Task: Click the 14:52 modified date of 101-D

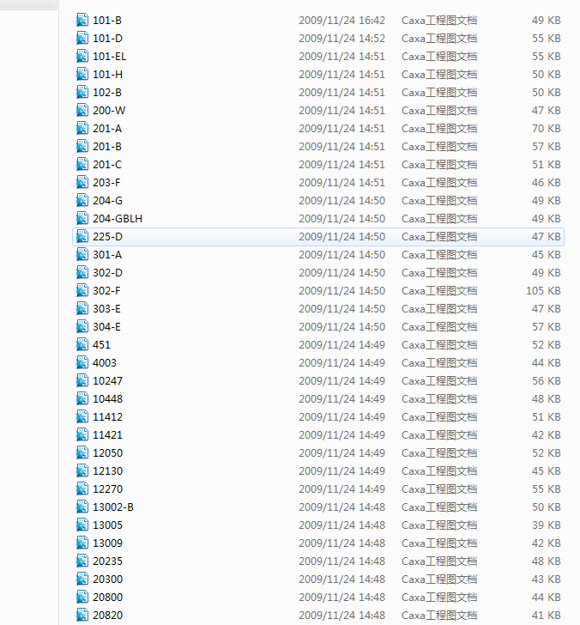Action: (x=341, y=38)
